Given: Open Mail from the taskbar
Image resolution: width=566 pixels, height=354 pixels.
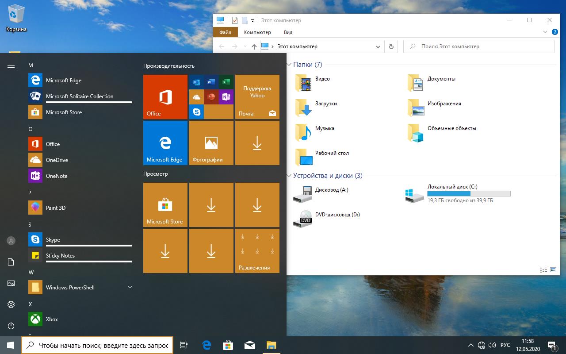Looking at the screenshot, I should [x=249, y=345].
